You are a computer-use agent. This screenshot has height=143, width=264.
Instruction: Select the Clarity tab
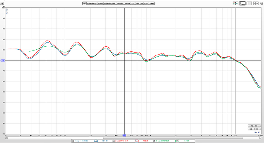pos(152,3)
